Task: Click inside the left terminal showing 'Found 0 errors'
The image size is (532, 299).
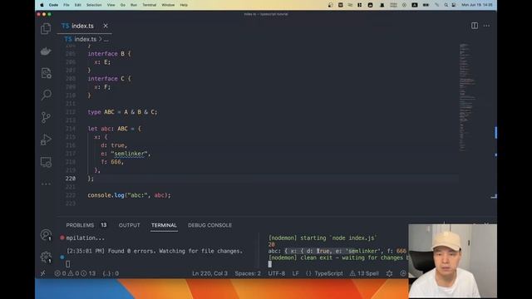Action: click(155, 251)
